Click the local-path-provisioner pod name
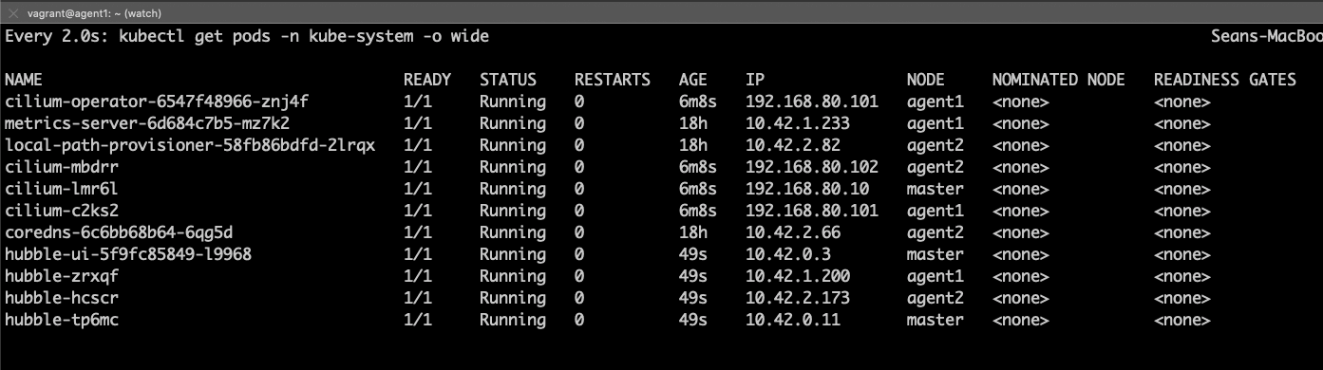This screenshot has height=370, width=1323. (x=190, y=145)
